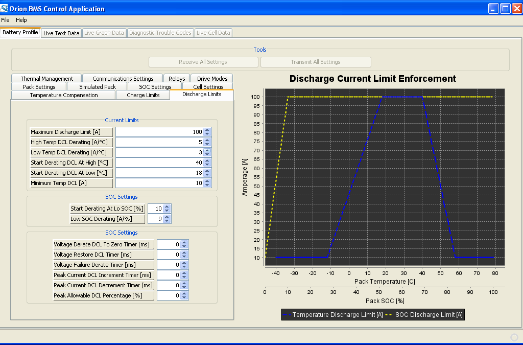Click the Orion BMS title bar icon

(4, 8)
